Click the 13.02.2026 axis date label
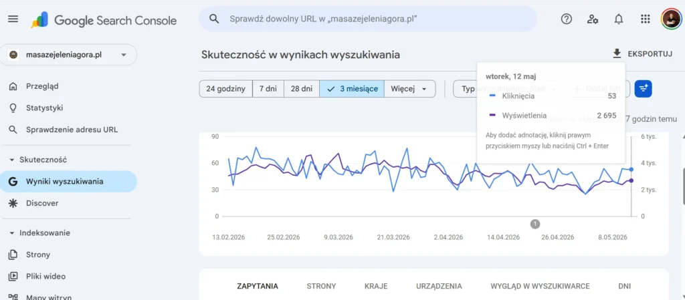Image resolution: width=685 pixels, height=300 pixels. tap(229, 238)
